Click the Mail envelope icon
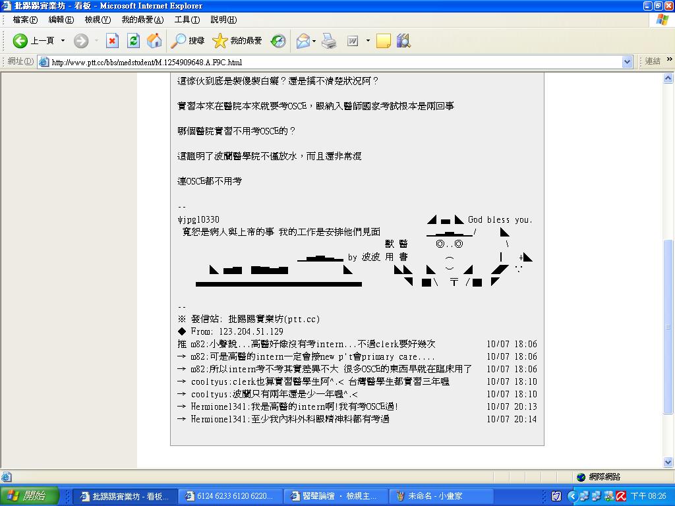 pyautogui.click(x=303, y=41)
